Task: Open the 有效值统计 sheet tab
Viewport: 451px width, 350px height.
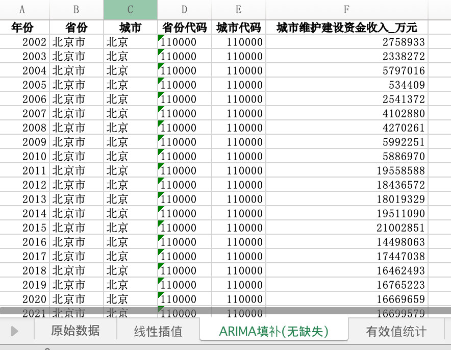Action: (x=396, y=331)
